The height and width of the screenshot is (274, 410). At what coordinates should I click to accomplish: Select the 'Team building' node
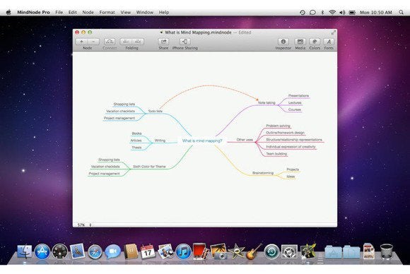pos(276,154)
